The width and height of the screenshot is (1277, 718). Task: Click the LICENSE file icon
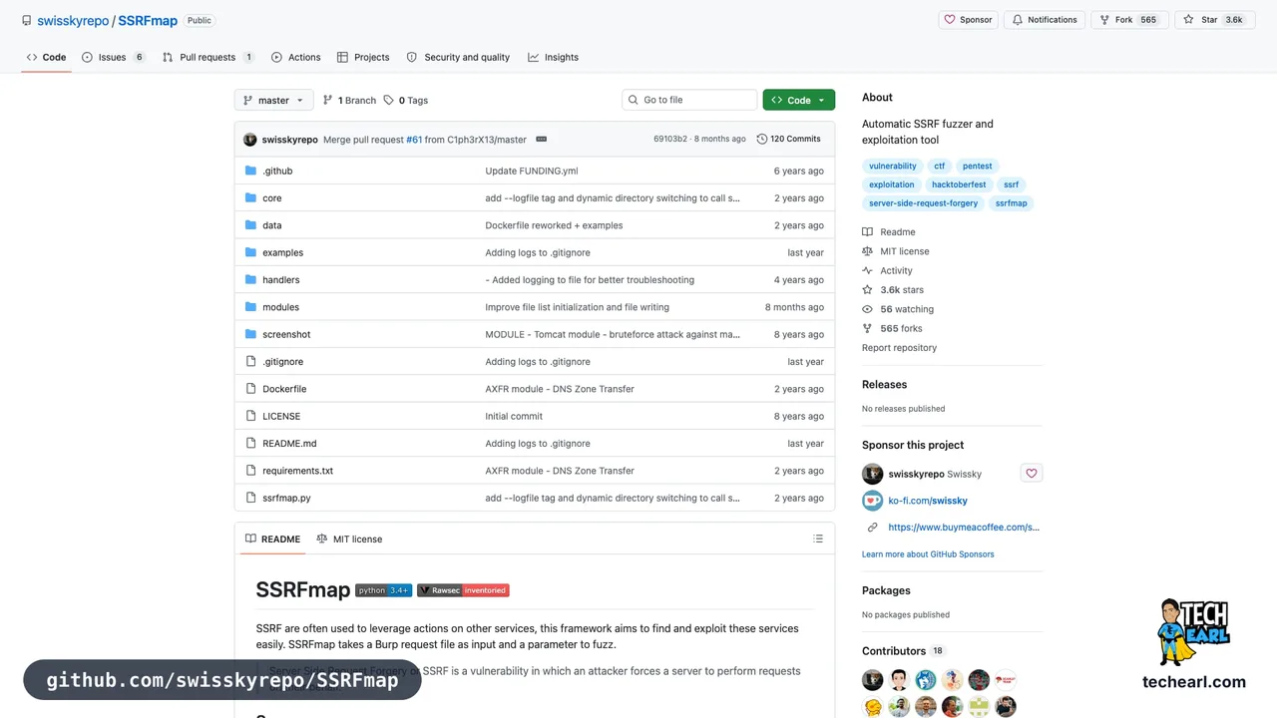(250, 416)
